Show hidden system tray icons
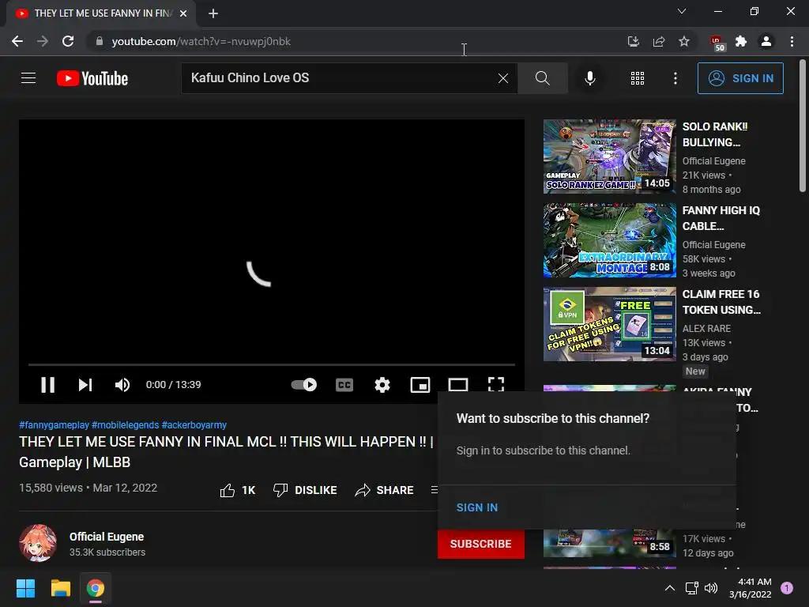 point(670,588)
